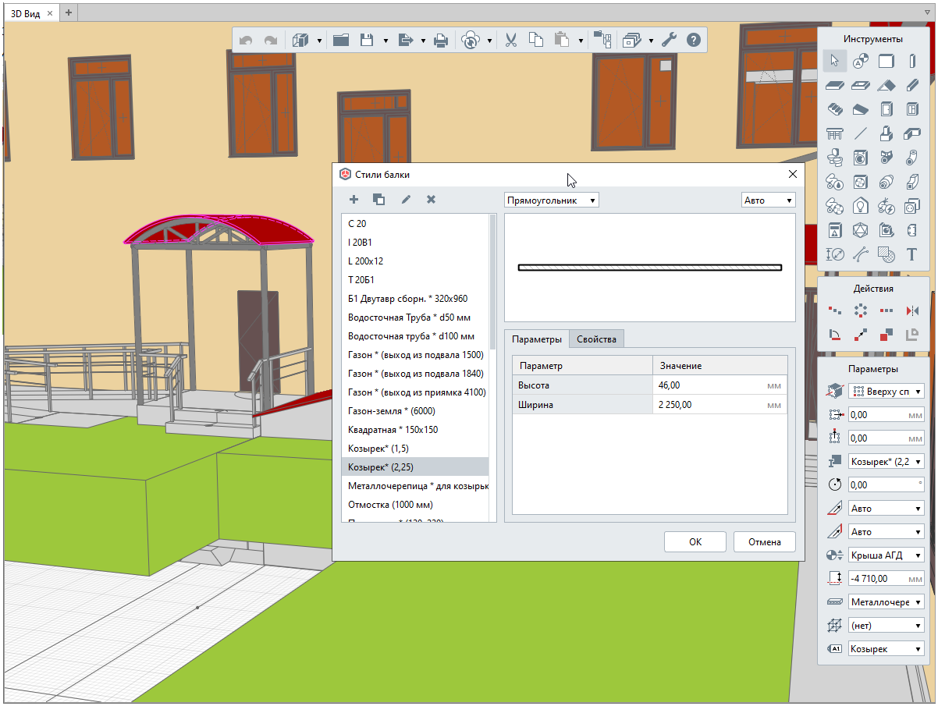This screenshot has width=938, height=706.
Task: Click the Print icon in toolbar
Action: point(441,41)
